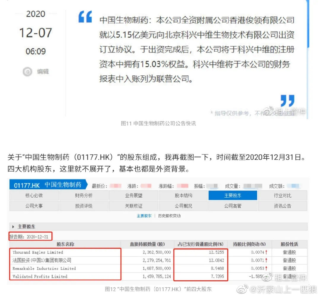Viewport: 320px width, 297px height.
Task: Click the 编辑 label under the timestamp
Action: click(43, 72)
